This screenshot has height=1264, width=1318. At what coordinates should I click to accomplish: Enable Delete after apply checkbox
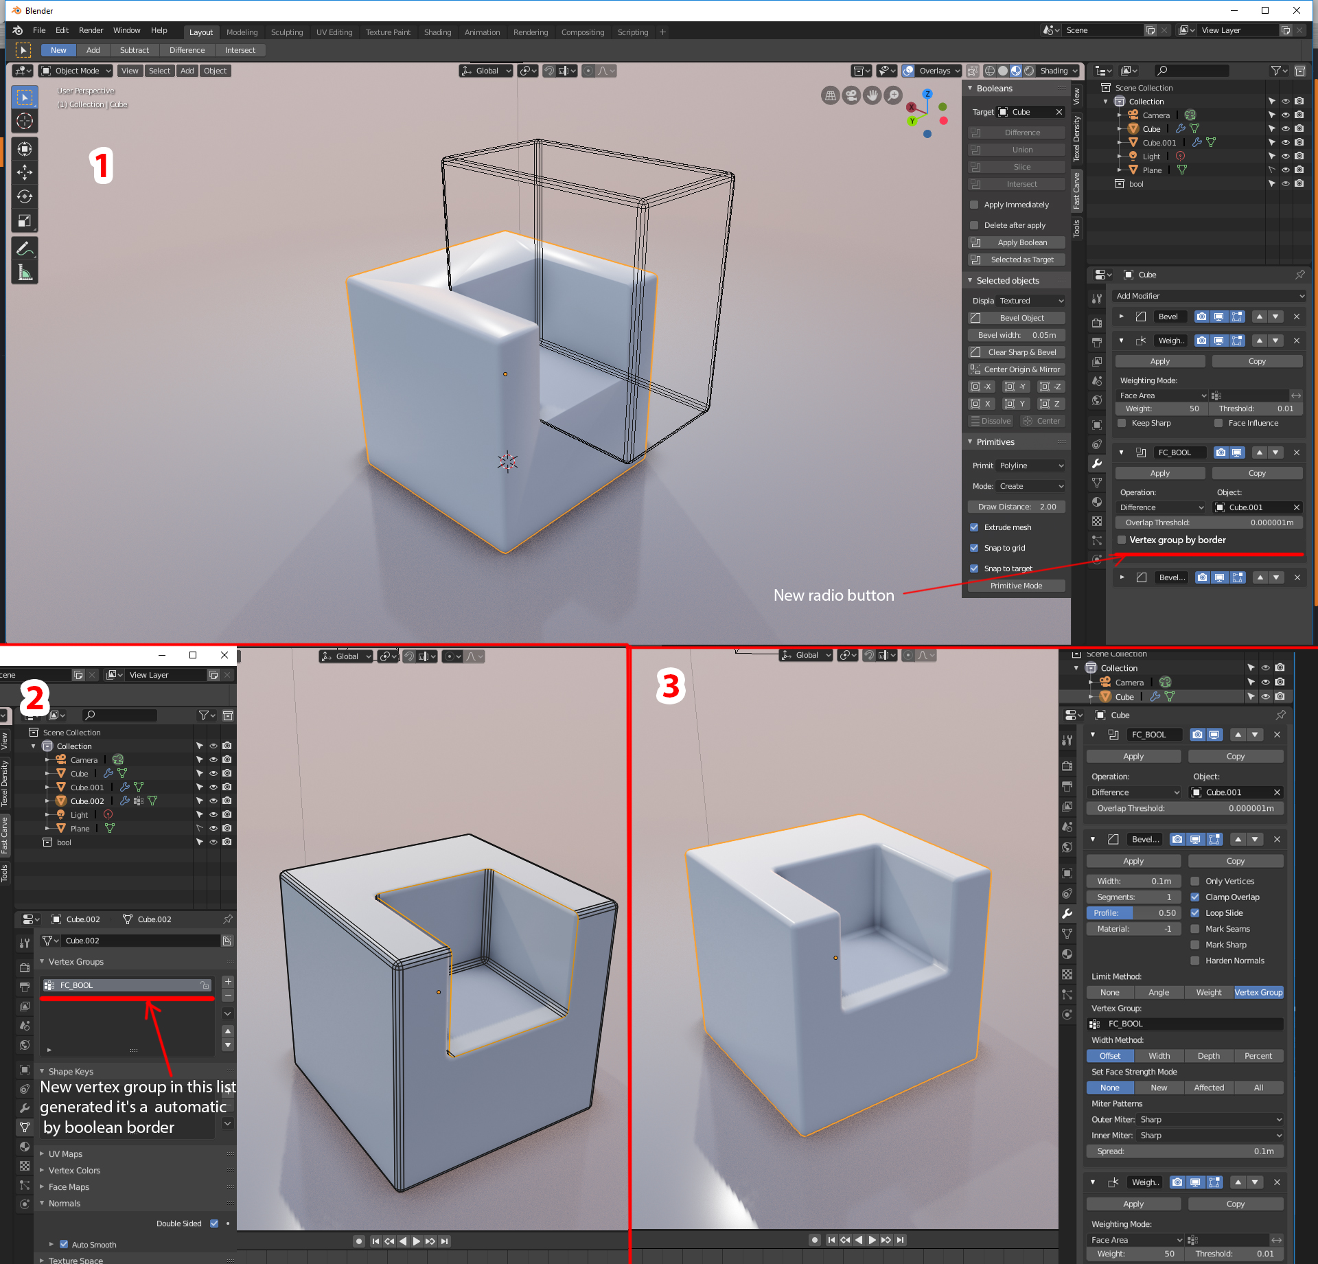tap(974, 225)
